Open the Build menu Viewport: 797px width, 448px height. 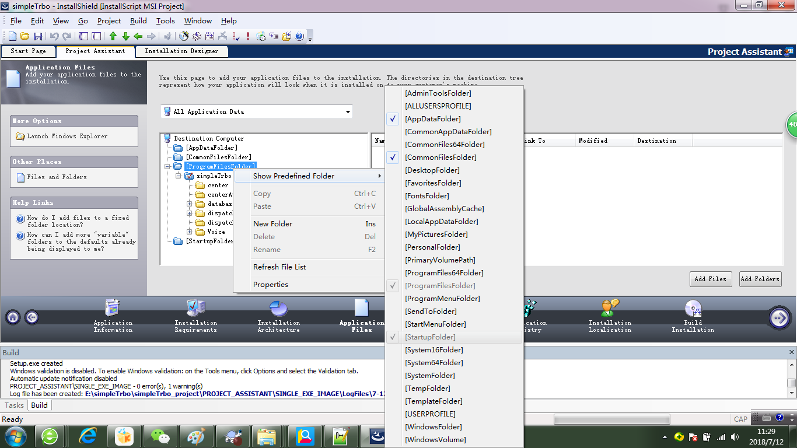click(x=138, y=20)
